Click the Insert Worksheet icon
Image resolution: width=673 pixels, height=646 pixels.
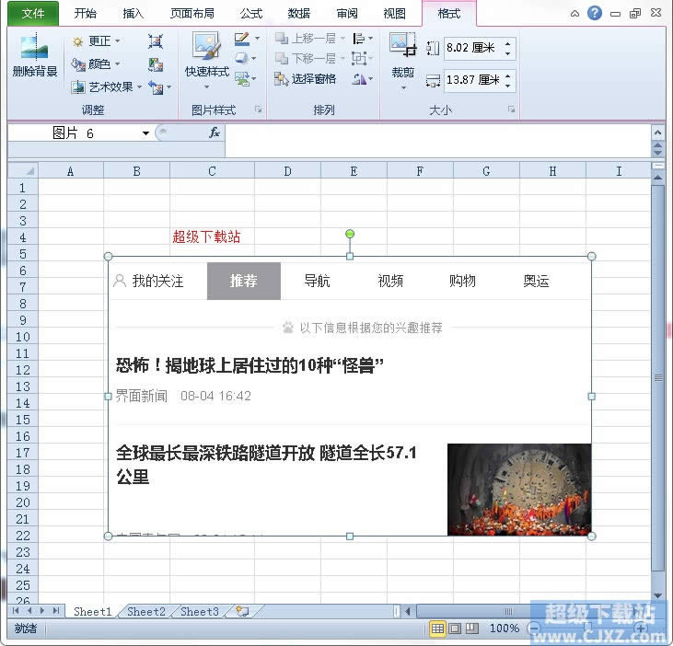pos(243,611)
